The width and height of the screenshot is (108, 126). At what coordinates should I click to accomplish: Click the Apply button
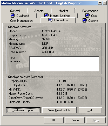[x=96, y=120]
